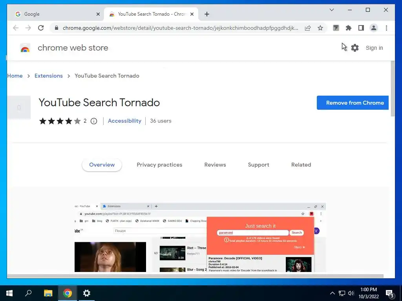Click the extension screenshot preview

200,238
